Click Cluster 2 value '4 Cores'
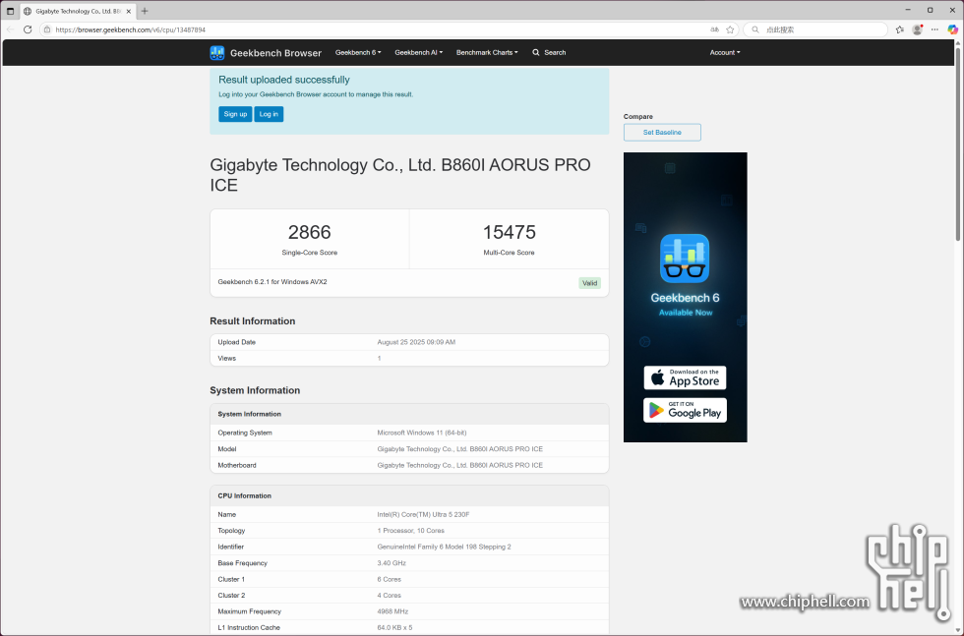This screenshot has height=636, width=964. (390, 596)
